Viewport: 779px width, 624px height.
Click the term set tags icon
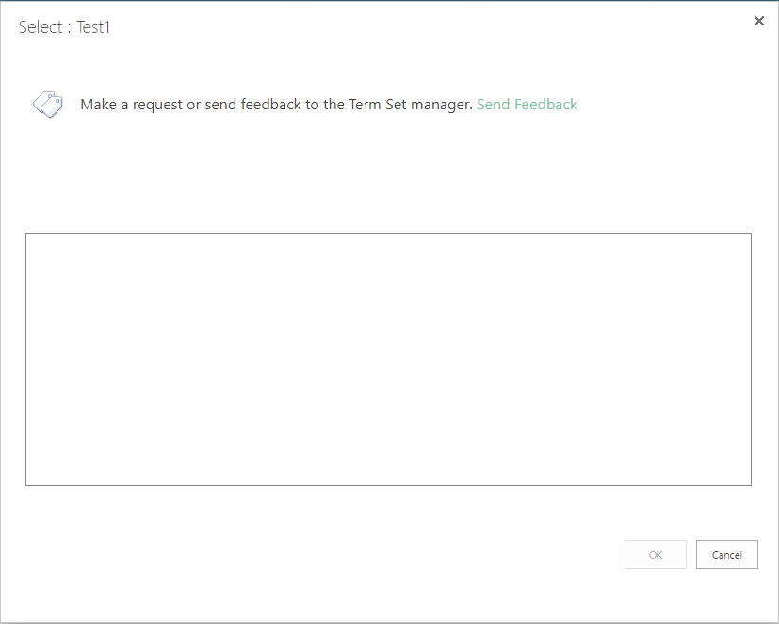click(x=48, y=105)
